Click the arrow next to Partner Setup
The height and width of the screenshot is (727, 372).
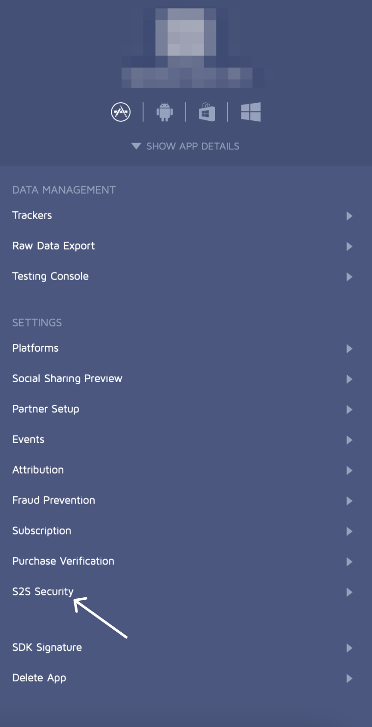click(x=349, y=410)
